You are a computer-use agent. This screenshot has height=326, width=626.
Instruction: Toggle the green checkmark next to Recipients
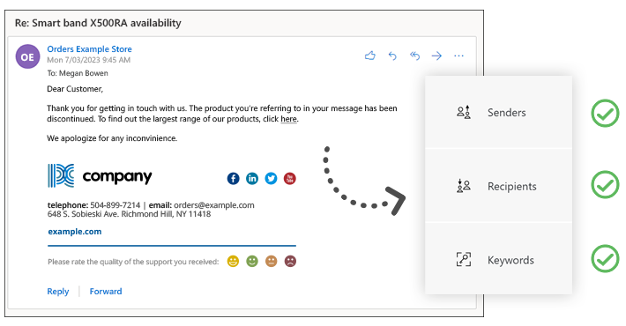coord(605,184)
